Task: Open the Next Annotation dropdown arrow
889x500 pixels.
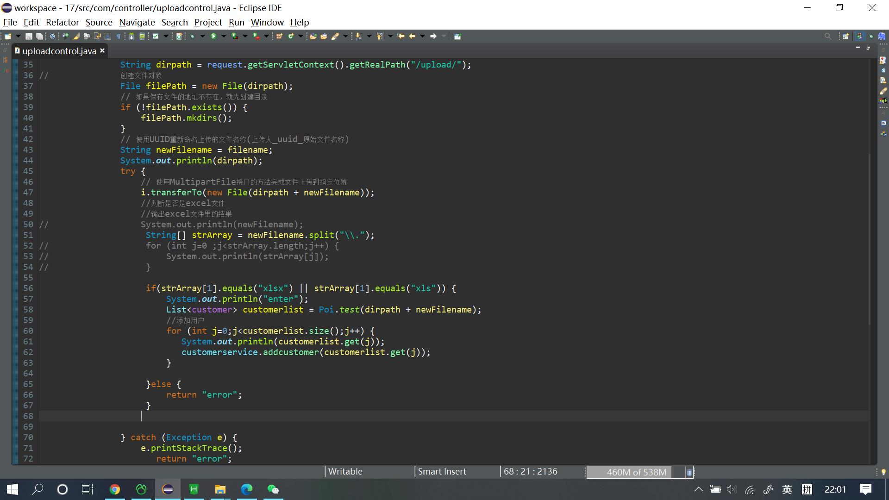Action: 369,36
